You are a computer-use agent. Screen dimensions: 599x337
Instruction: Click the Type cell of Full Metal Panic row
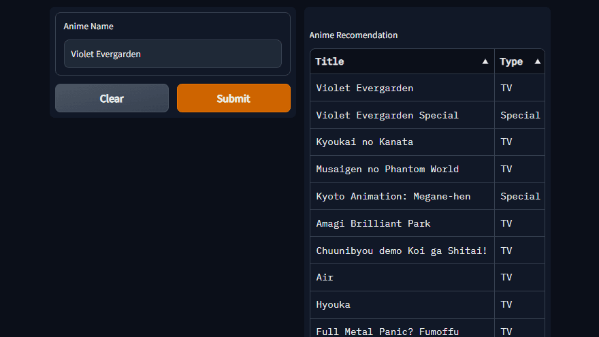click(519, 328)
